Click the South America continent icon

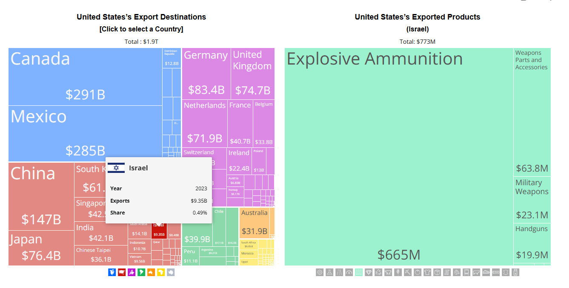pos(141,272)
